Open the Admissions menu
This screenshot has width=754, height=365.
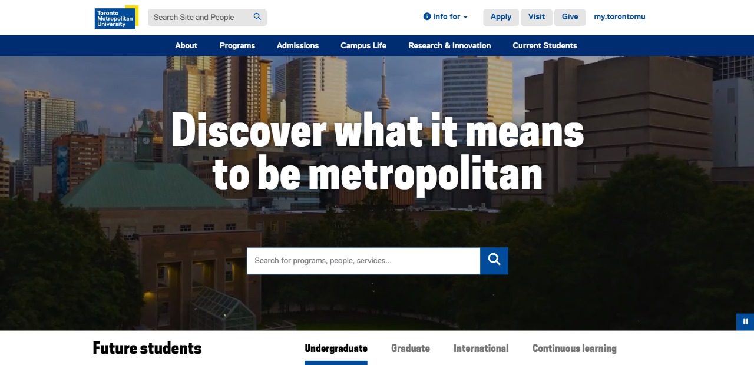tap(298, 45)
